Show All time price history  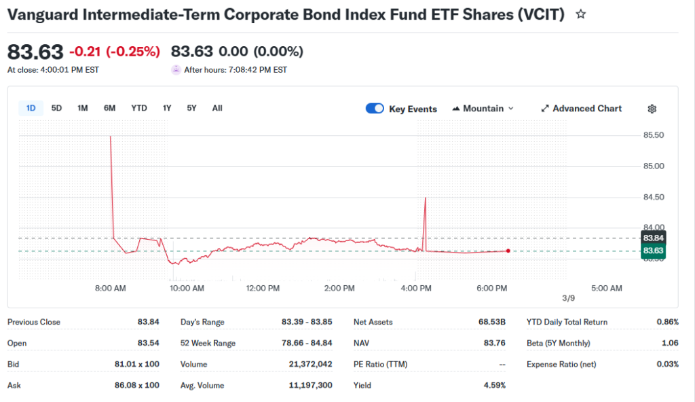coord(217,108)
